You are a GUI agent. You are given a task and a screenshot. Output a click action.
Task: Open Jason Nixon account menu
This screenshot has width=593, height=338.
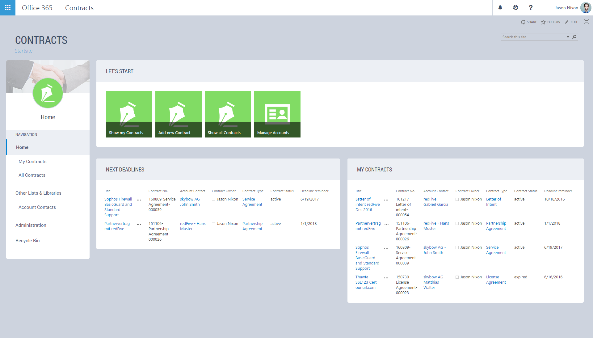coord(566,8)
